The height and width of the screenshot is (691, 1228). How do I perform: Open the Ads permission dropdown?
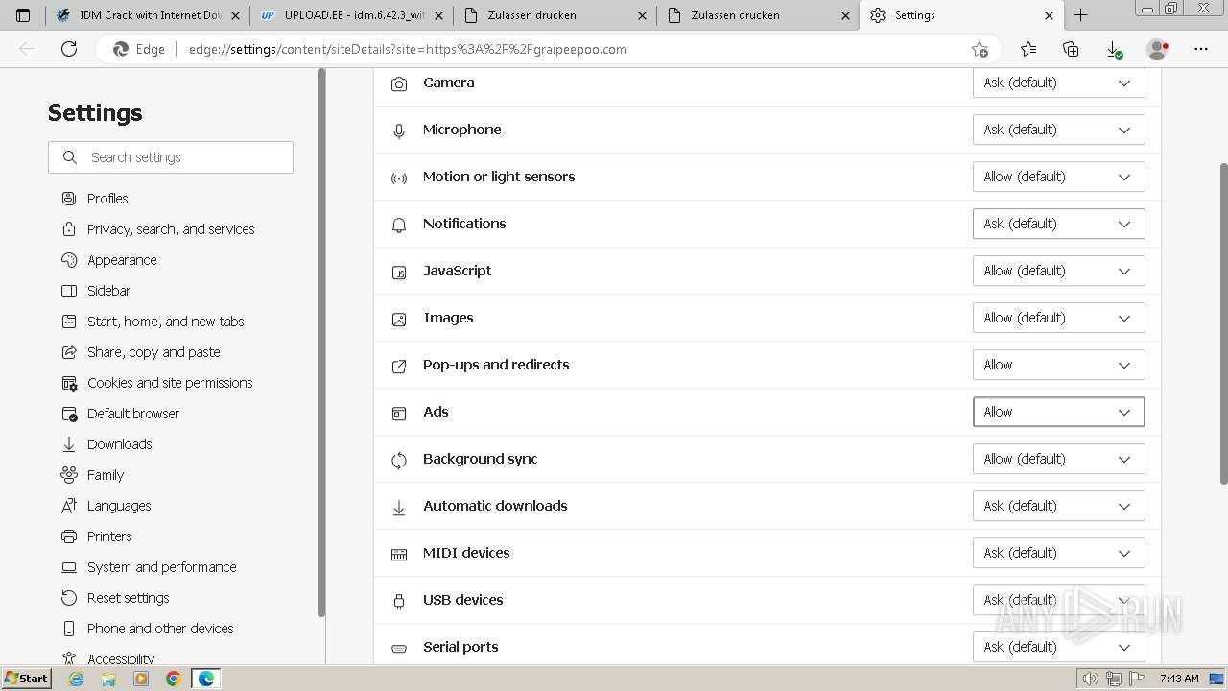pos(1058,412)
